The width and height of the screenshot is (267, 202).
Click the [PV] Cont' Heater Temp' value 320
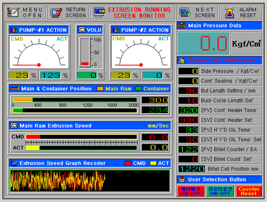click(x=189, y=110)
